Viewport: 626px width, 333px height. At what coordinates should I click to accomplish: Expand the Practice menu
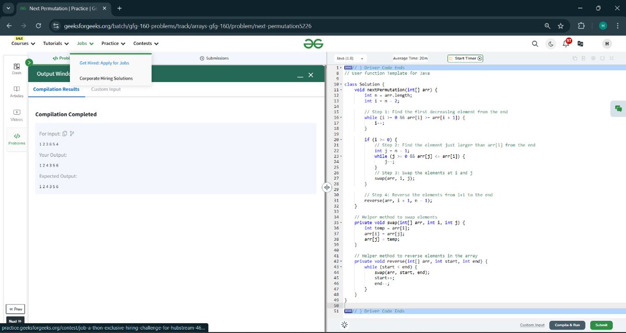[x=113, y=43]
